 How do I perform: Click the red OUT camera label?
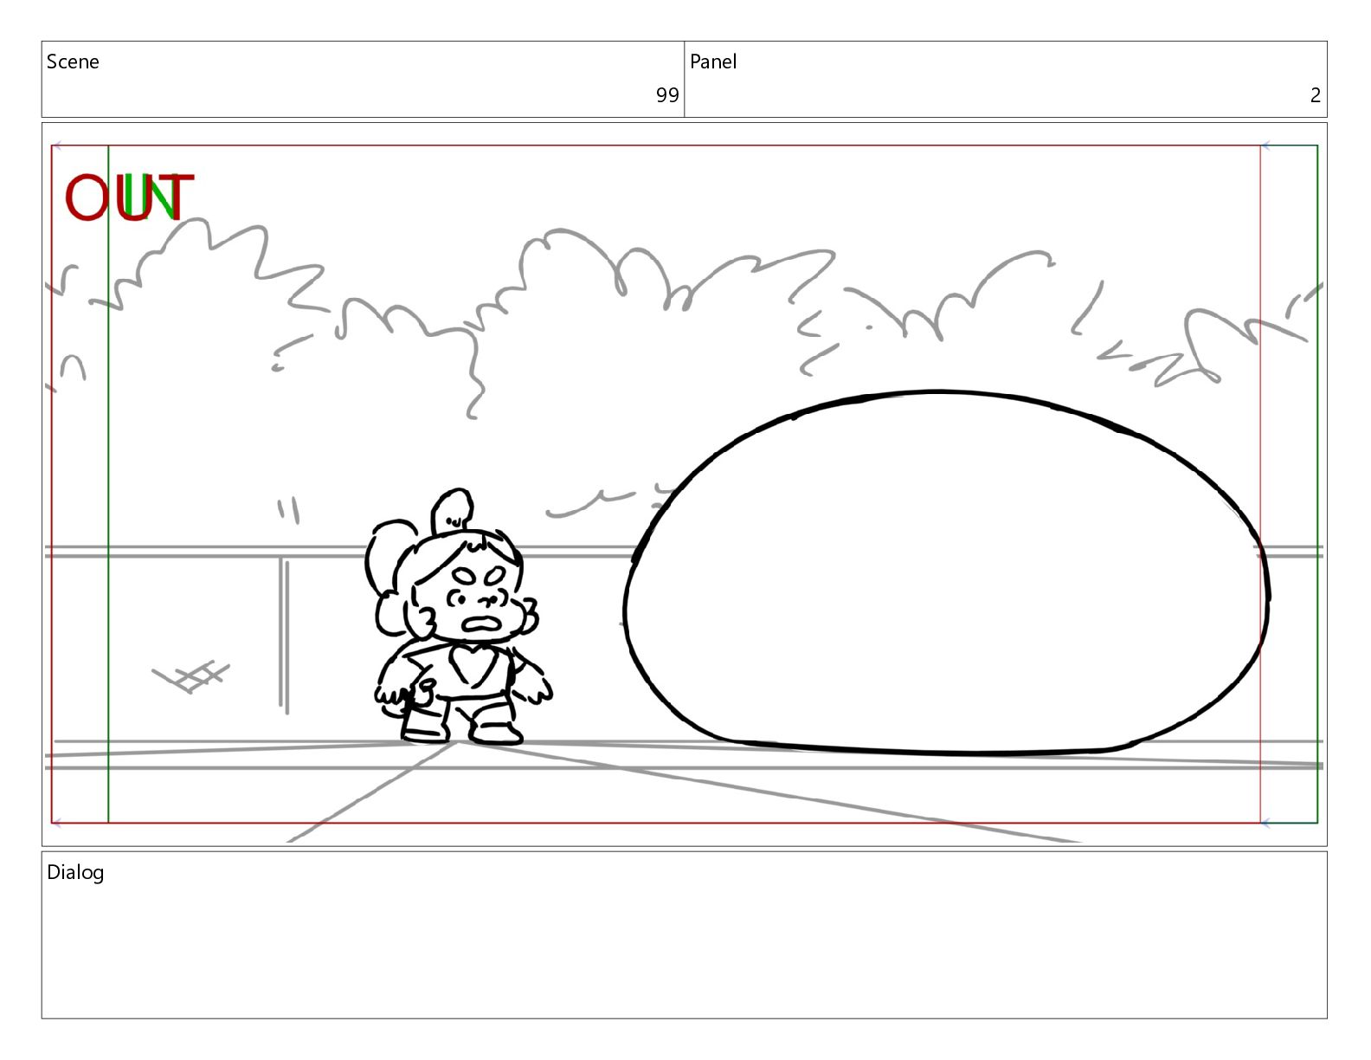coord(130,197)
